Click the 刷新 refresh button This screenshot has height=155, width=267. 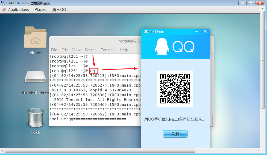pyautogui.click(x=175, y=134)
